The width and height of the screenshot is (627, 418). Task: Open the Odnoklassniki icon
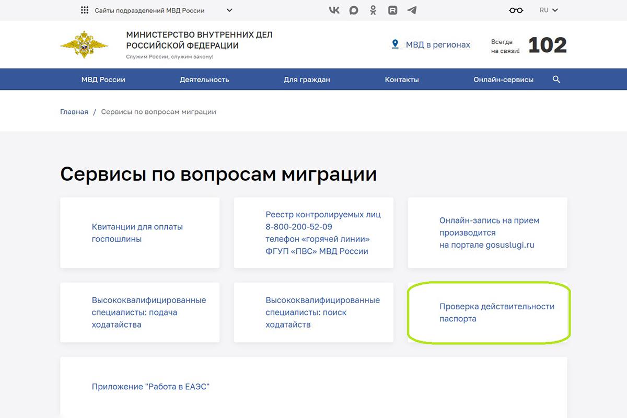(x=373, y=9)
